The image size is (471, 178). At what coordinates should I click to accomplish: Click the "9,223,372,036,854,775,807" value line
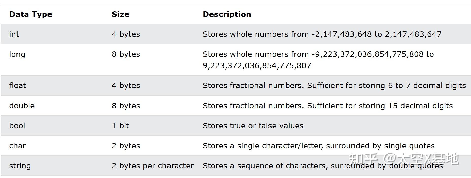point(257,66)
